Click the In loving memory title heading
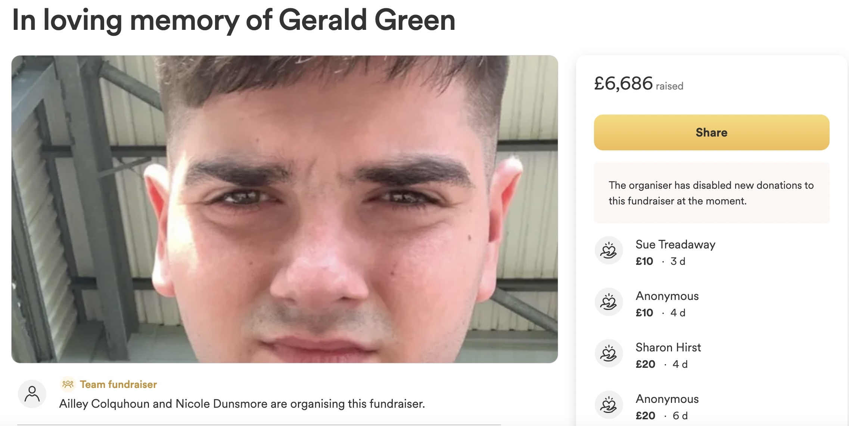This screenshot has width=849, height=426. 234,20
